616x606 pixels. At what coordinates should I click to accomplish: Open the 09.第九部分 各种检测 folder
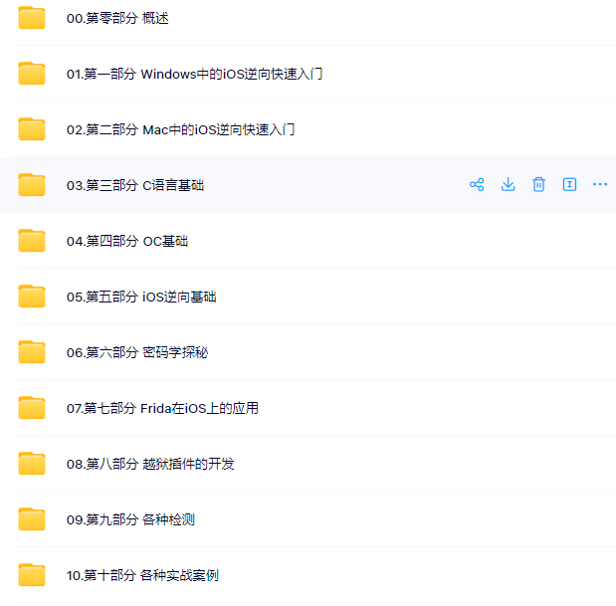click(x=130, y=520)
